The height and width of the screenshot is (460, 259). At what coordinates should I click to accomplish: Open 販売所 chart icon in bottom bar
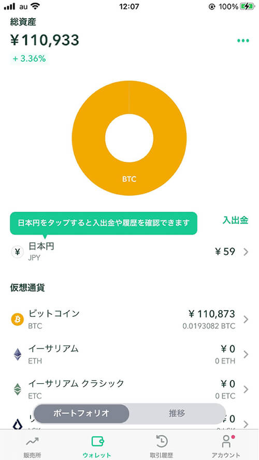point(32,441)
